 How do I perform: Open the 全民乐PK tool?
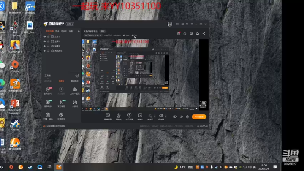48,91
